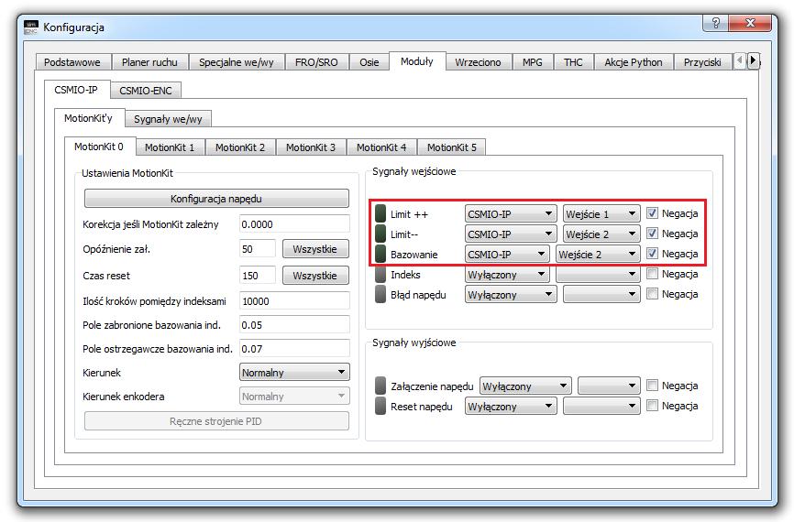Open the Przyciski tab
This screenshot has height=522, width=794.
coord(702,62)
